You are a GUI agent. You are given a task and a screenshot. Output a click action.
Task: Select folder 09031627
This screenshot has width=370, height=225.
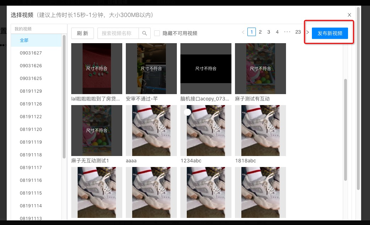pos(36,53)
